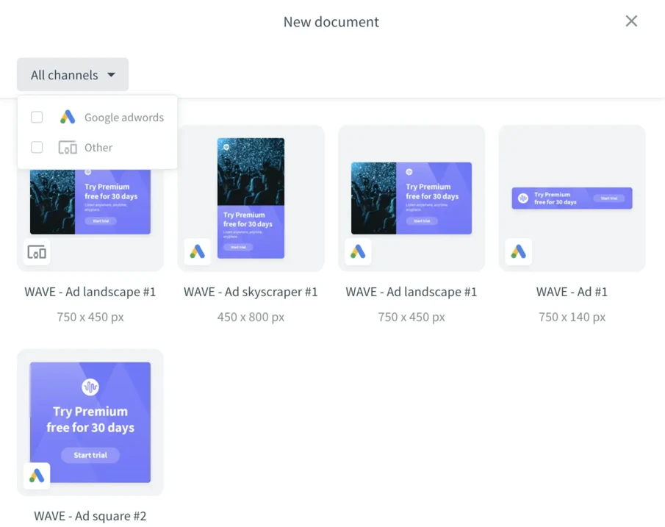Click Google Ads badge on second landscape template
Image resolution: width=665 pixels, height=527 pixels.
click(x=358, y=252)
